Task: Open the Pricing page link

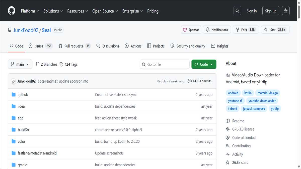Action: (x=153, y=11)
